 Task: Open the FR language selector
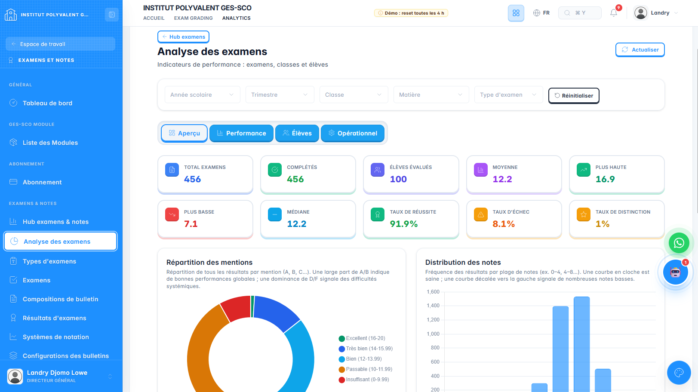click(541, 13)
